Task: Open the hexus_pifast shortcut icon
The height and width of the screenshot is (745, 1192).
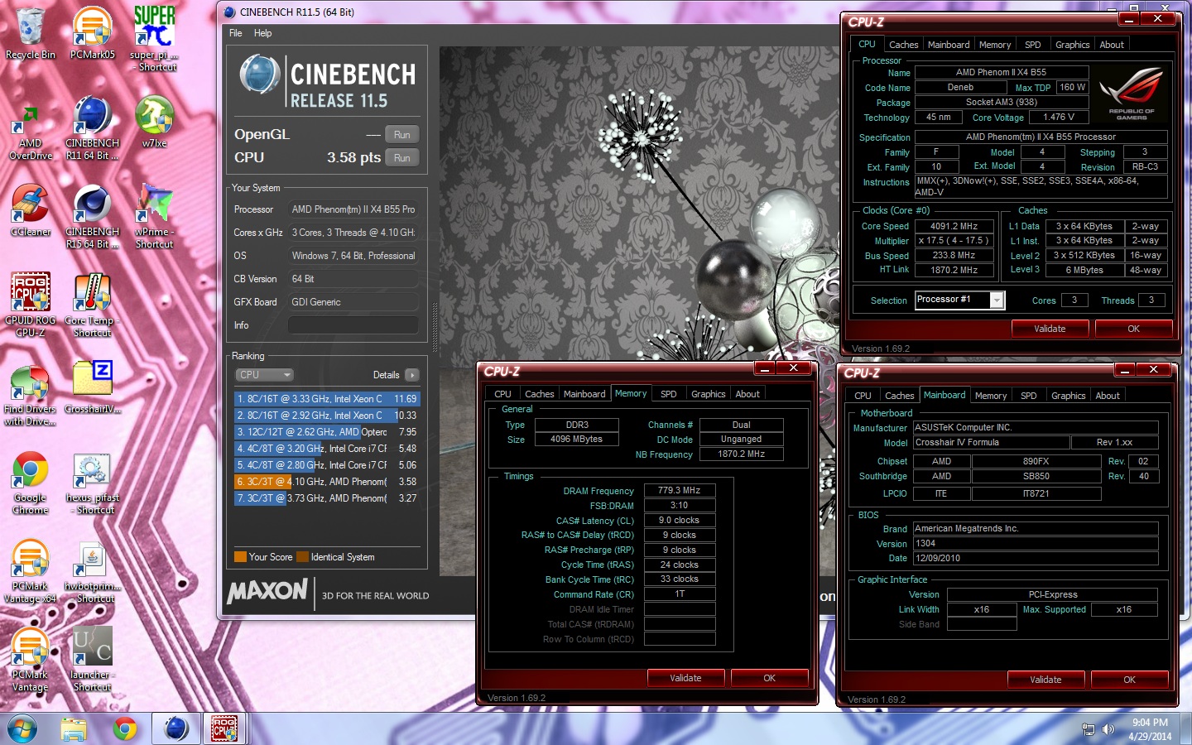Action: [x=93, y=483]
